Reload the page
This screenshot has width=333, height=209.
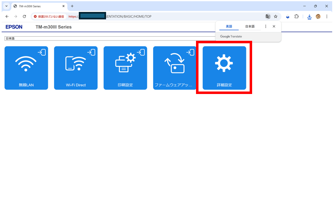(x=24, y=16)
